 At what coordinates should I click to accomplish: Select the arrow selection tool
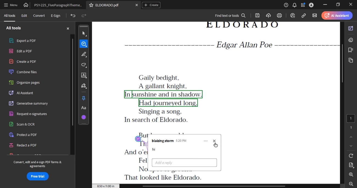[x=84, y=33]
